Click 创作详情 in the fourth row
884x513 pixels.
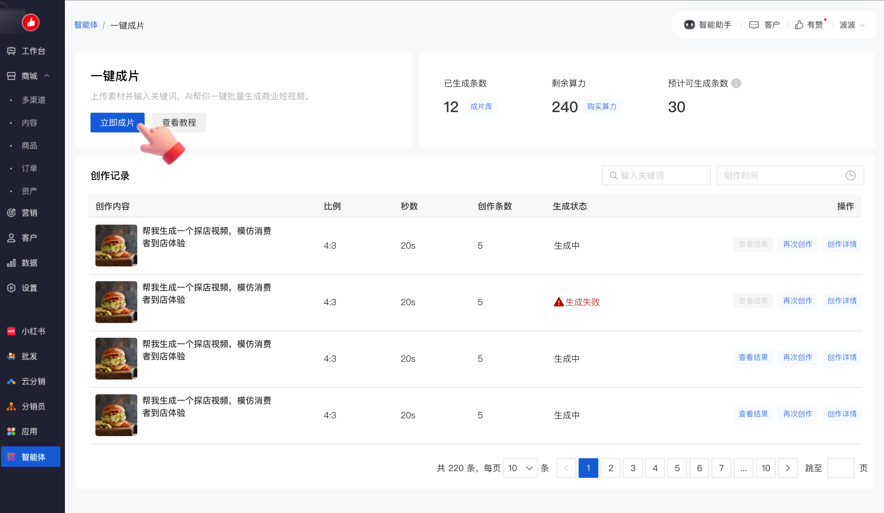(x=842, y=414)
